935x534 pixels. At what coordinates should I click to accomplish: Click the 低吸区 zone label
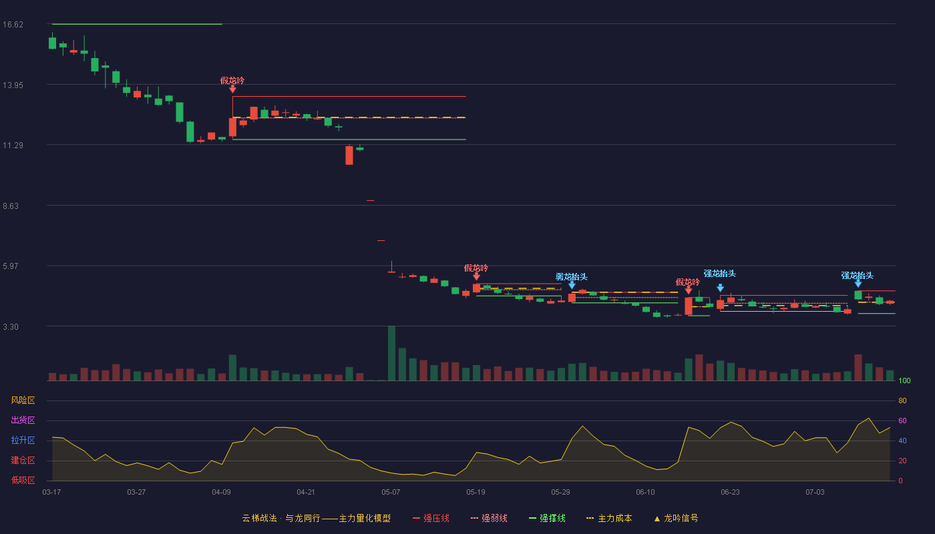(23, 481)
